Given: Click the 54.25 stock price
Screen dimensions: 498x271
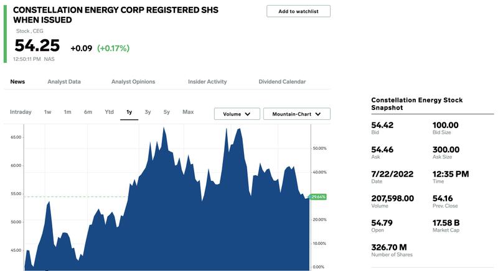Looking at the screenshot, I should tap(37, 45).
